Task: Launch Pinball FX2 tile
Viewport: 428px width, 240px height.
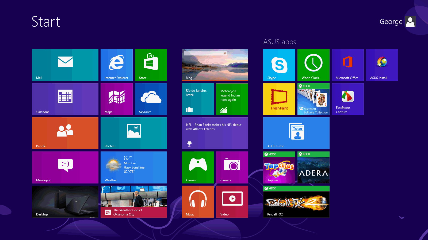Action: [296, 202]
